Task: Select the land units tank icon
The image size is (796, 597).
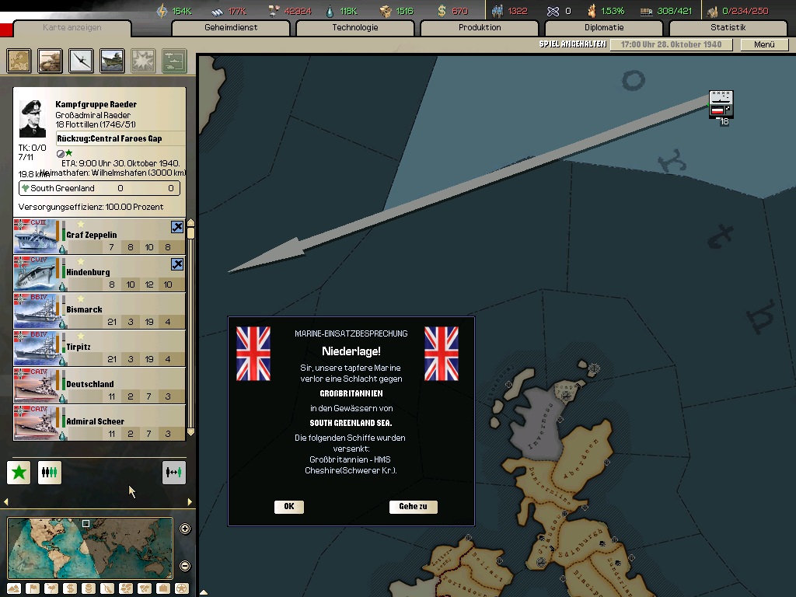Action: click(x=51, y=61)
